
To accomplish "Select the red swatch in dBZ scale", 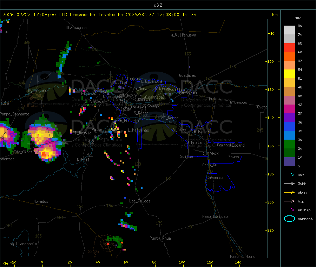I will 289,47.
